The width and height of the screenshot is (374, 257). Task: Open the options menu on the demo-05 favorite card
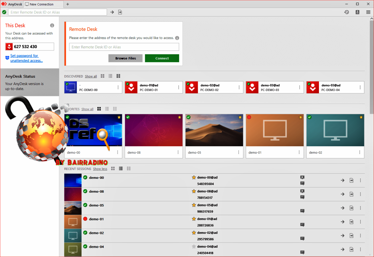tap(239, 152)
